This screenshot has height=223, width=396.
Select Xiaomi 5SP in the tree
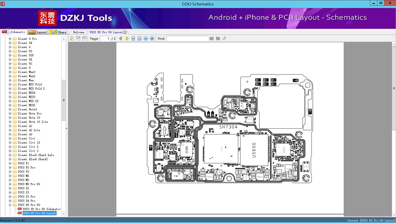pyautogui.click(x=26, y=55)
